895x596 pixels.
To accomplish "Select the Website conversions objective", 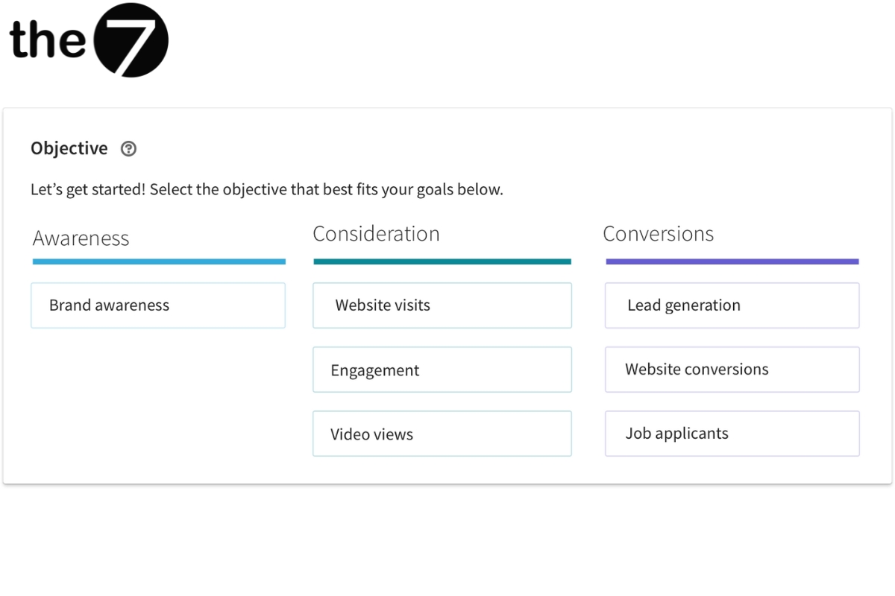I will pos(732,370).
